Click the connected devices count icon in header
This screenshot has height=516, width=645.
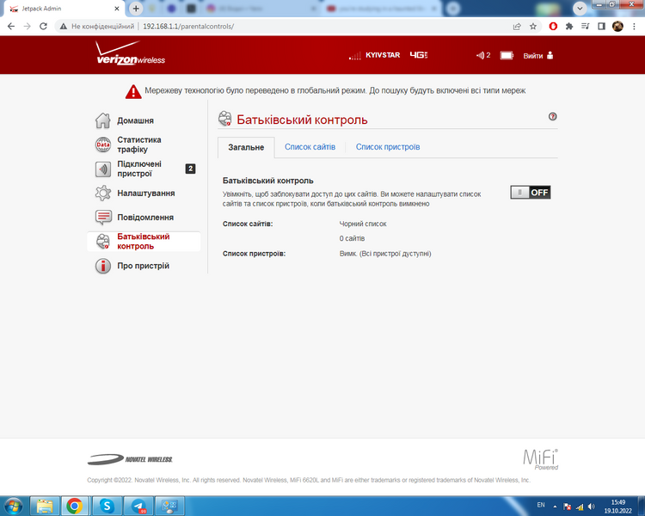[483, 55]
